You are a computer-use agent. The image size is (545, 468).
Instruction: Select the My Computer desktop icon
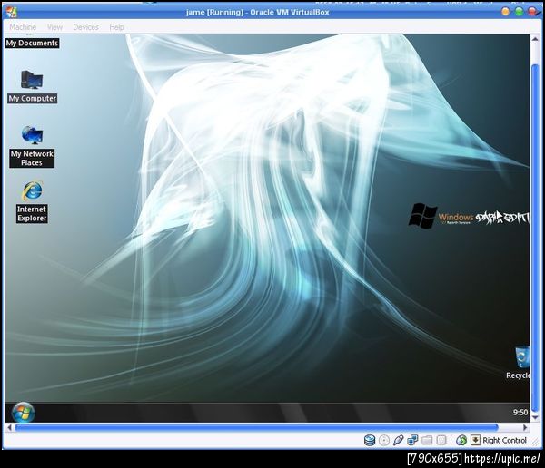tap(33, 86)
